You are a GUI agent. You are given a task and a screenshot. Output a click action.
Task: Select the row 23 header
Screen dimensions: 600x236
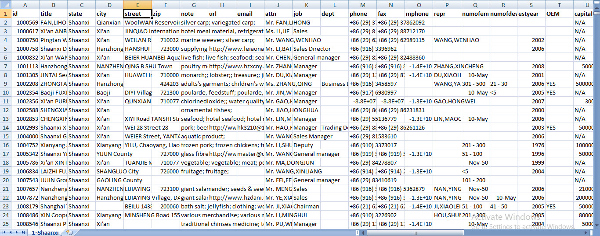click(5, 206)
